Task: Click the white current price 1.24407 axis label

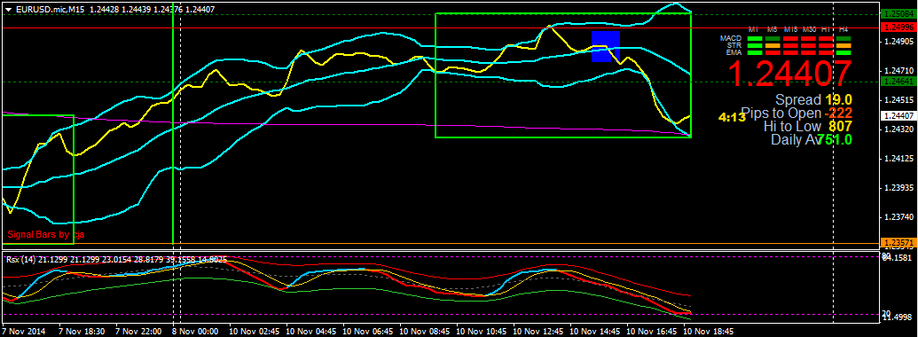Action: (898, 115)
